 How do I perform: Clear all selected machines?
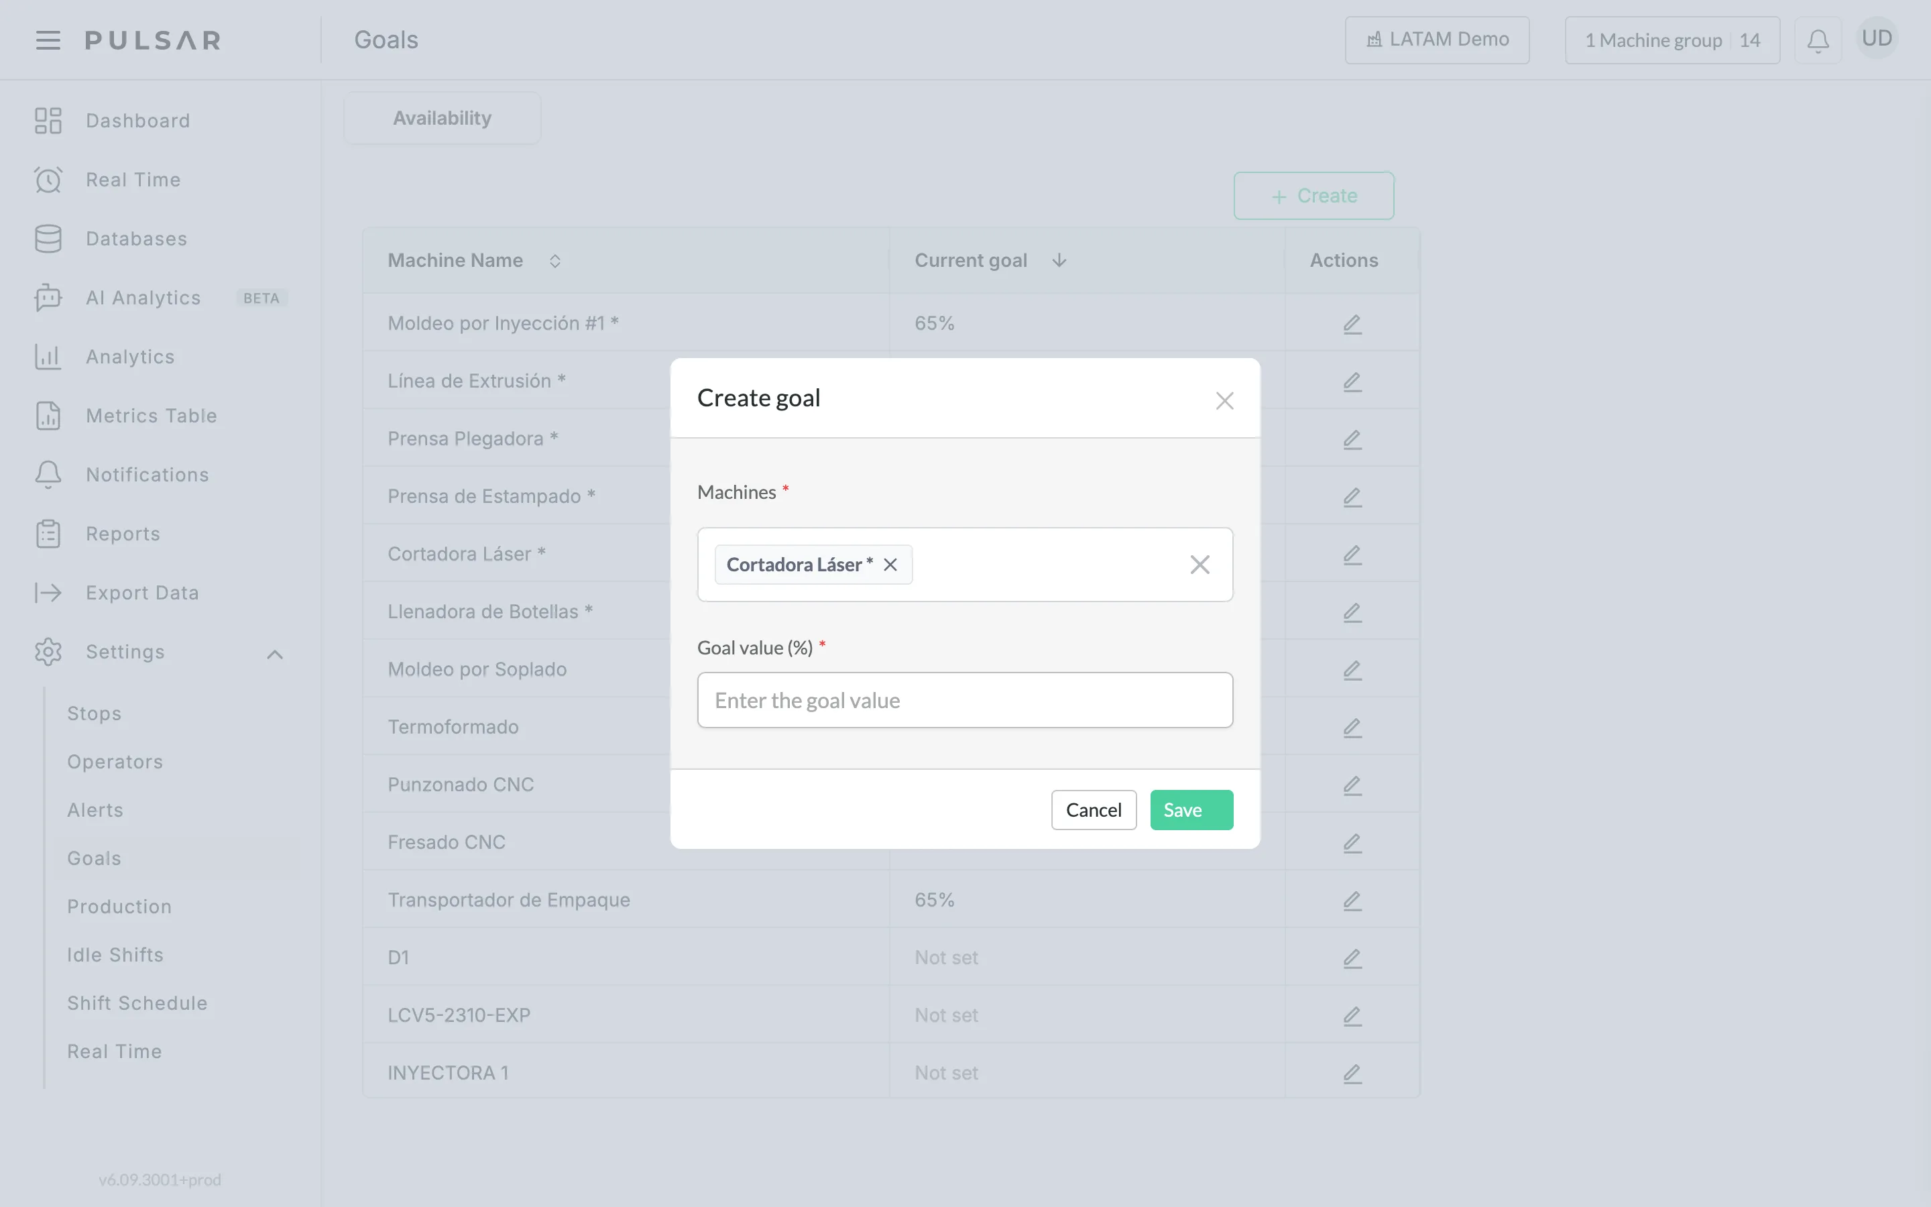coord(1199,565)
